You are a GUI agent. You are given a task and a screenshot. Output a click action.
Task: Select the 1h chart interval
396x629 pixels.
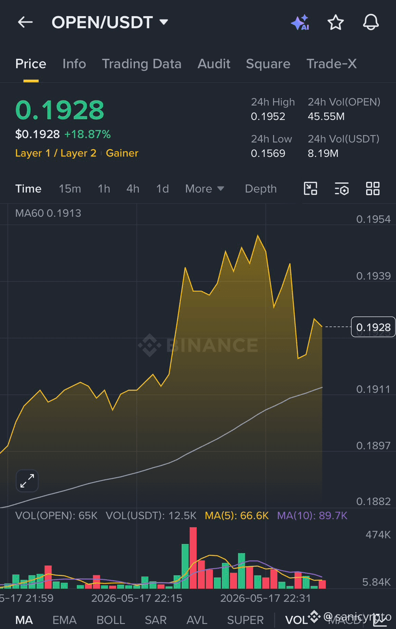point(104,189)
